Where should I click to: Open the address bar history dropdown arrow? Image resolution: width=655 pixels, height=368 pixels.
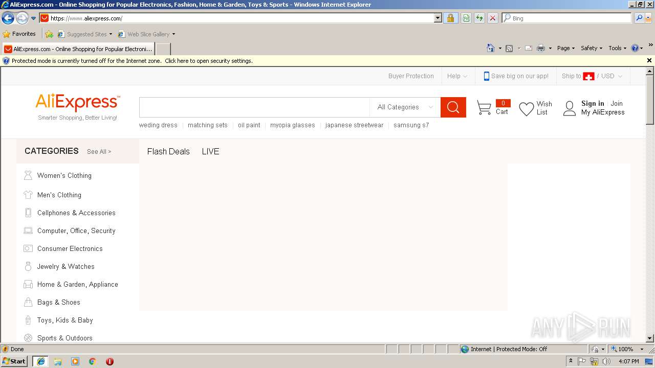(x=438, y=18)
